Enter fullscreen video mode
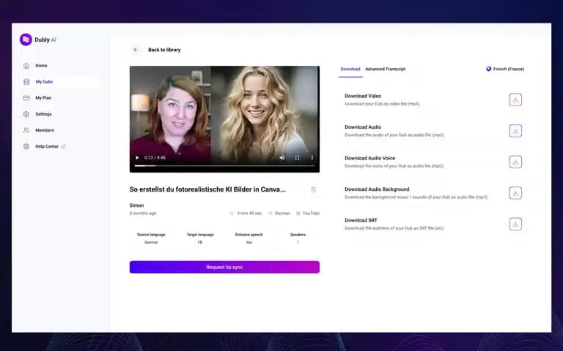563x351 pixels. coord(297,158)
